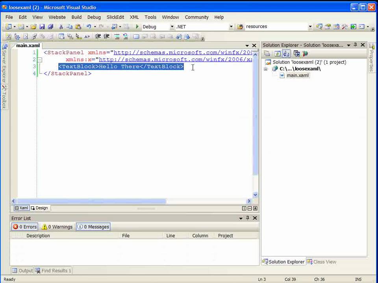
Task: Click the Refresh icon in Solution Explorer
Action: pyautogui.click(x=278, y=54)
